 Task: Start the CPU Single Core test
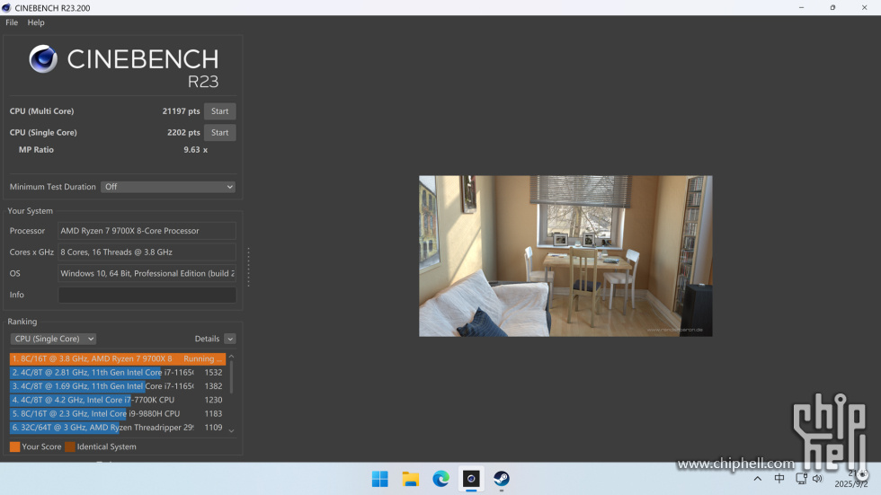219,132
